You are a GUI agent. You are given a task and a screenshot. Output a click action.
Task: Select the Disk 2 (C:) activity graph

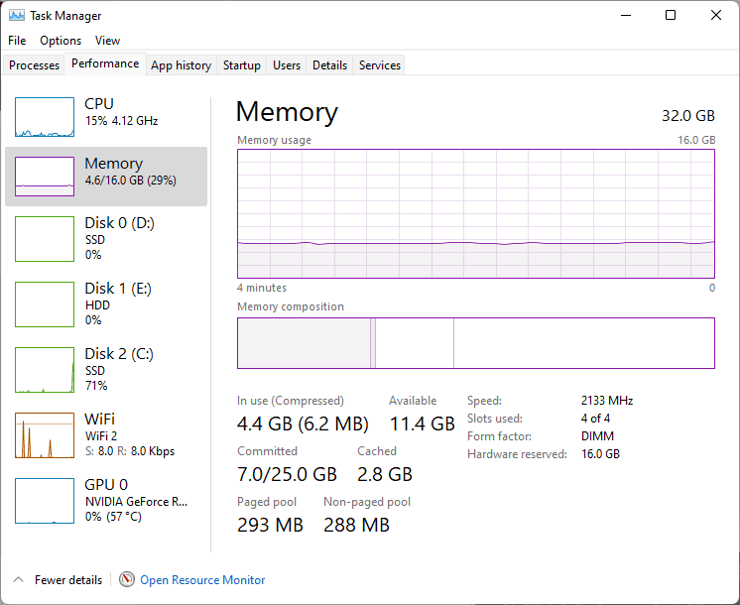(x=45, y=370)
